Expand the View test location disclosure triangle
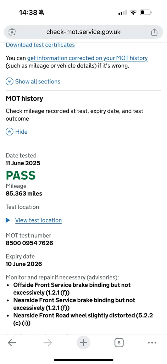Image resolution: width=167 pixels, height=364 pixels. point(8,220)
